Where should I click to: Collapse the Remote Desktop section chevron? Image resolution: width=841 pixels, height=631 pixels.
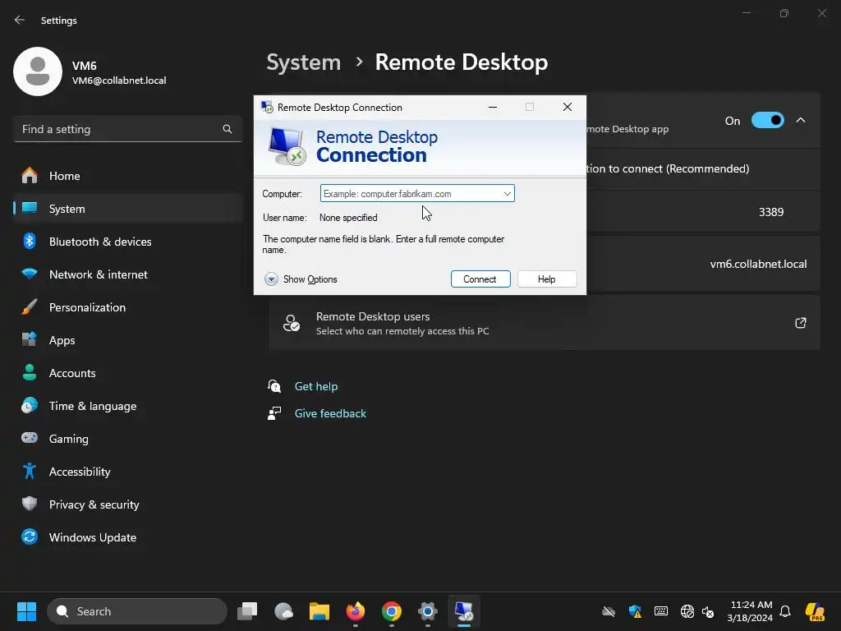coord(801,120)
